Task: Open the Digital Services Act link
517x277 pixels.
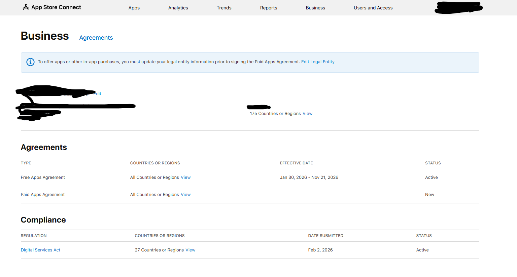Action: click(x=40, y=250)
